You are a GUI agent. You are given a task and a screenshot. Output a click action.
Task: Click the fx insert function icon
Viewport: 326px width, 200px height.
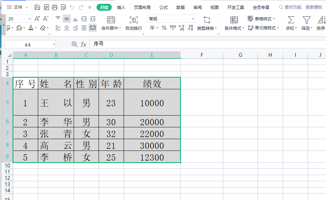point(83,44)
